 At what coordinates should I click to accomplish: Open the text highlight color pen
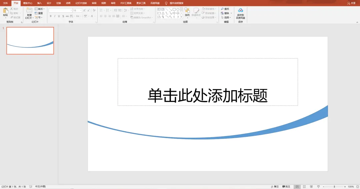click(x=86, y=16)
